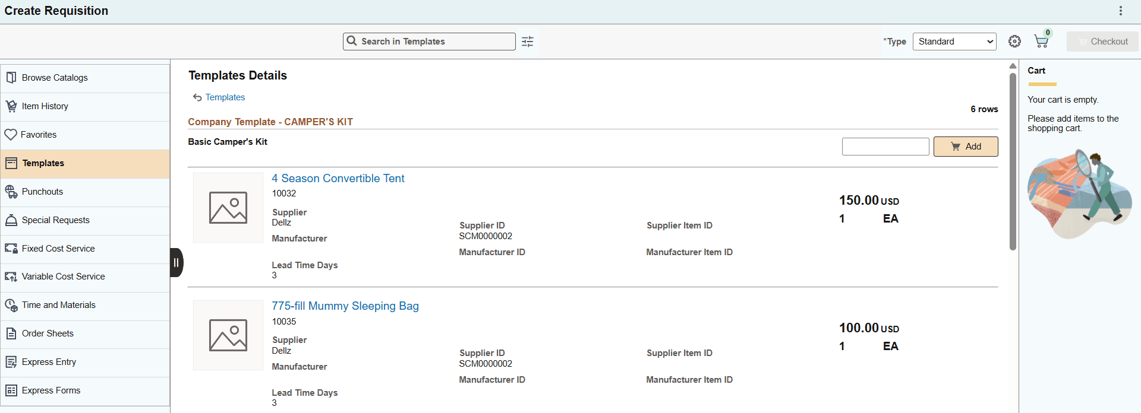Viewport: 1141px width, 413px height.
Task: Open 775-fill Mummy Sleeping Bag link
Action: [345, 306]
